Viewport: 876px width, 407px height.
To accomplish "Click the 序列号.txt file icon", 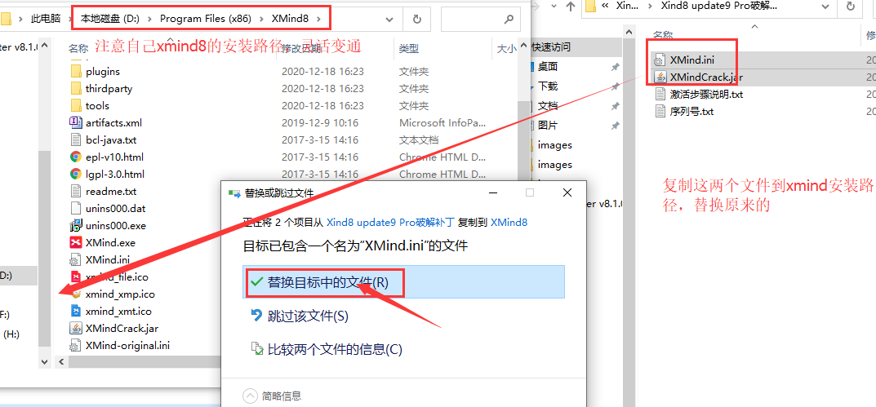I will coord(660,112).
